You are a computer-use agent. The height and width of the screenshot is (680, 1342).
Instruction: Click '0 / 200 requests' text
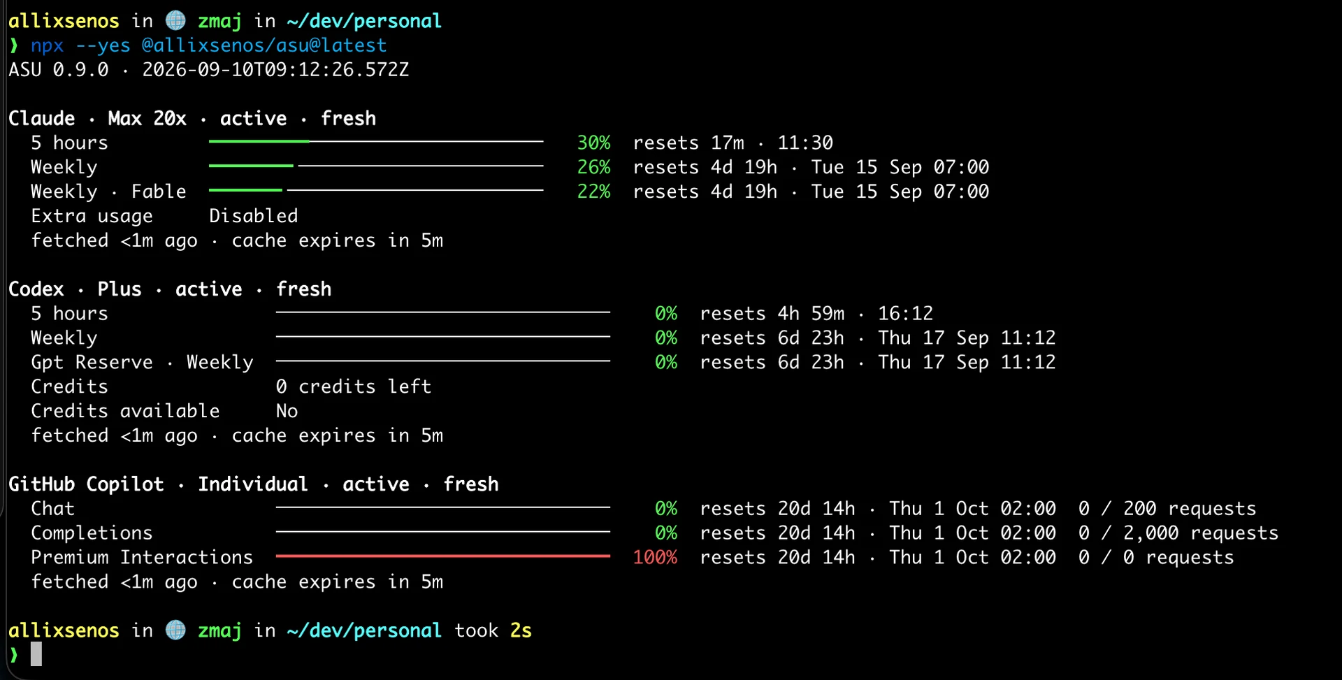pos(1167,508)
